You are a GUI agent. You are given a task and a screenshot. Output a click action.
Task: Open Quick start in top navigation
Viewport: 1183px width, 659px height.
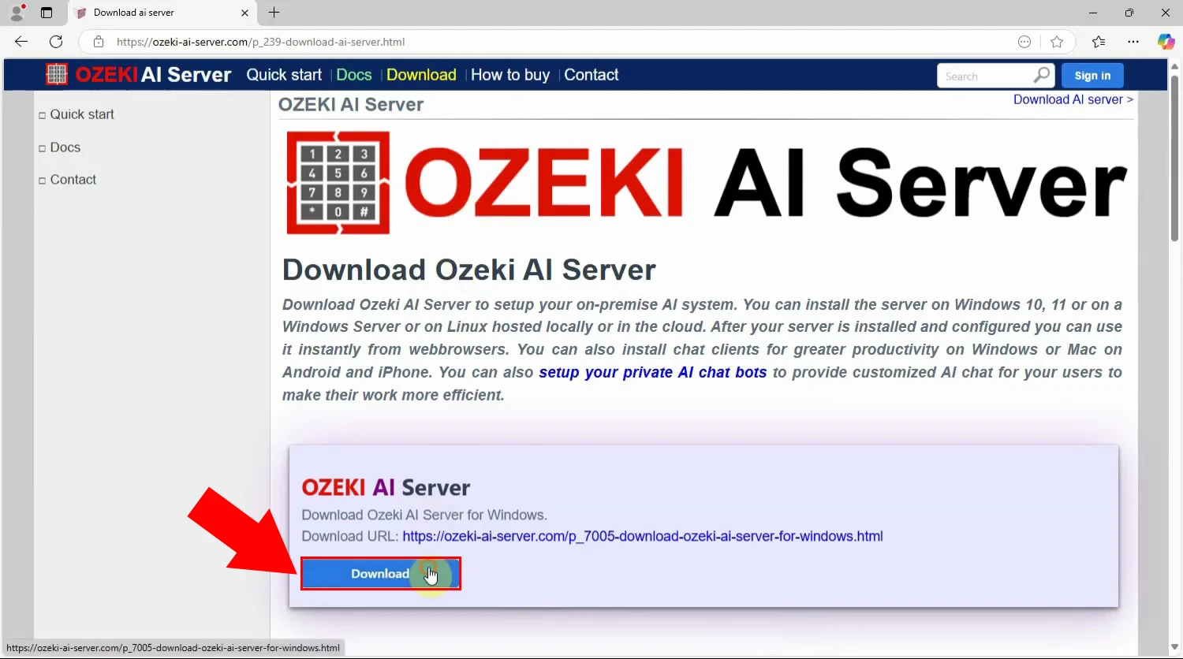pyautogui.click(x=284, y=75)
